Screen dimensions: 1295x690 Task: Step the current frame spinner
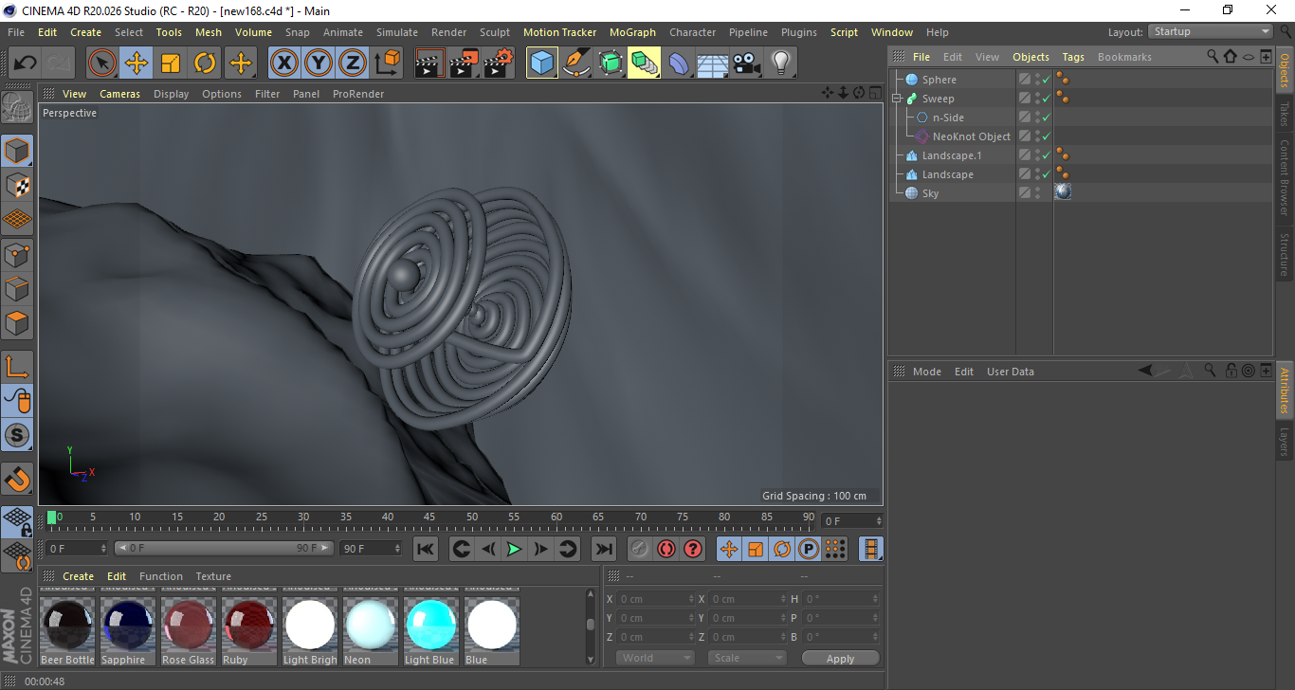click(x=879, y=521)
